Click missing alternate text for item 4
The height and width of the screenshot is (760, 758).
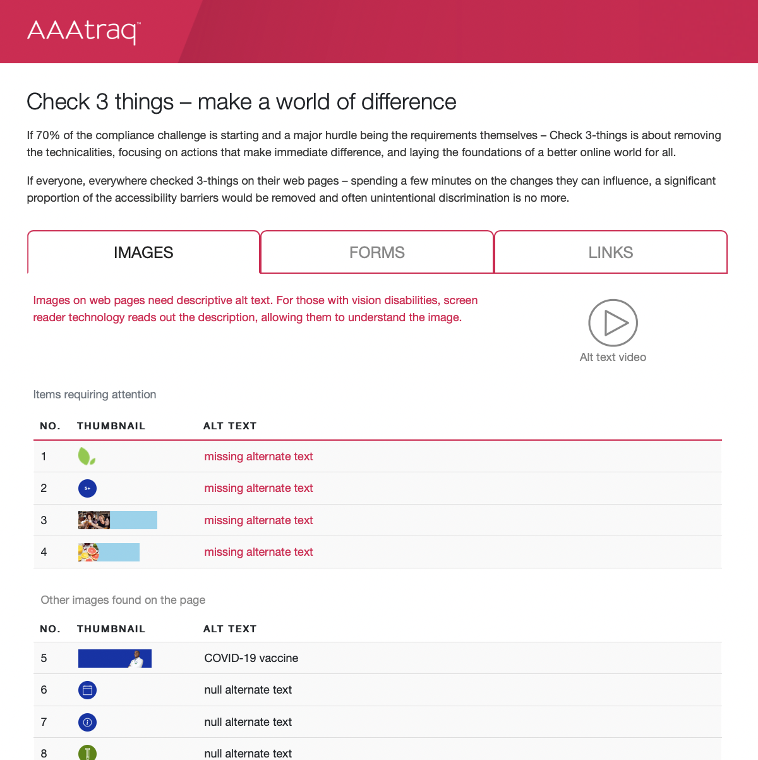(258, 552)
